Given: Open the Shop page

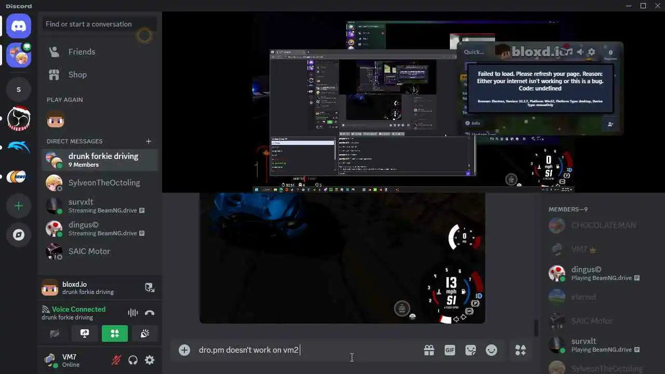Looking at the screenshot, I should (x=100, y=75).
